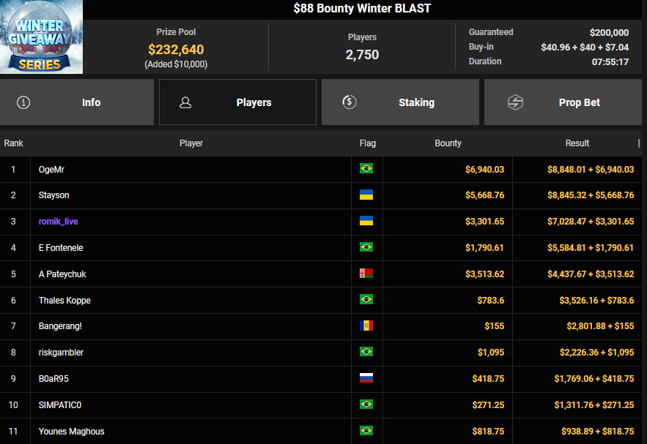The image size is (647, 444).
Task: Click the Player column header
Action: coord(191,143)
